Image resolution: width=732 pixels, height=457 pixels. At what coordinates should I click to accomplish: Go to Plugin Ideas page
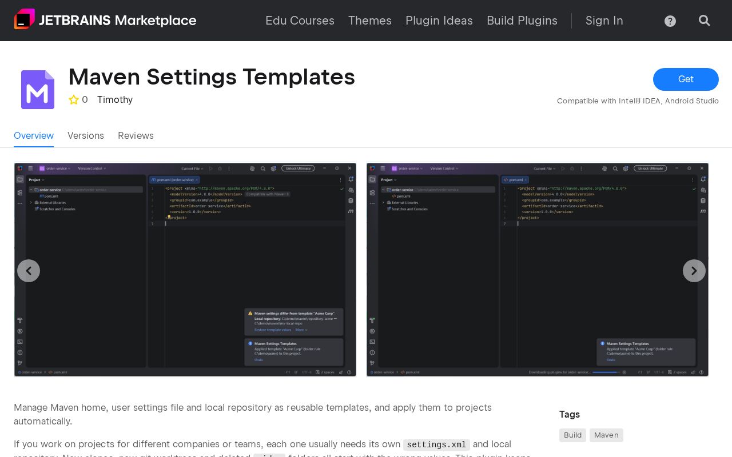point(439,21)
